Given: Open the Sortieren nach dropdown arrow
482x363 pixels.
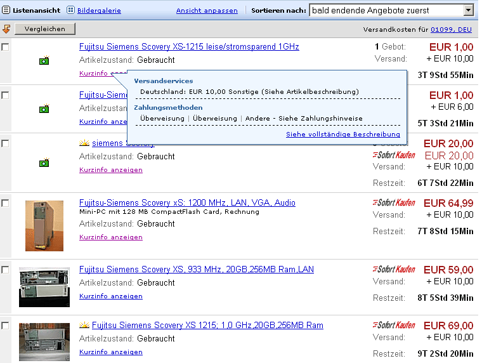Looking at the screenshot, I should pos(468,10).
